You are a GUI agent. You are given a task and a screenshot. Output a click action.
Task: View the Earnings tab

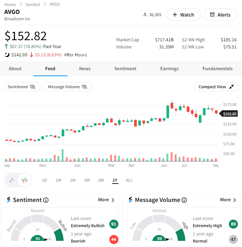coord(169,69)
